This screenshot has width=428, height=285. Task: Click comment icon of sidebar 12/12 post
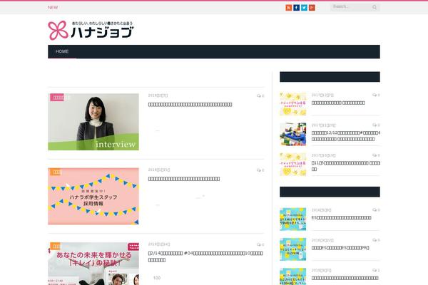pyautogui.click(x=376, y=125)
